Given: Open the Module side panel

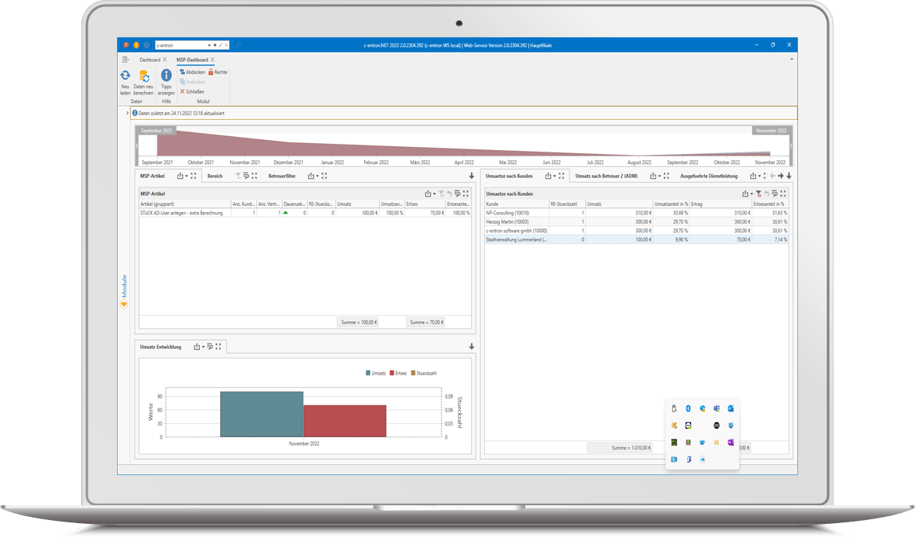Looking at the screenshot, I should click(x=123, y=289).
